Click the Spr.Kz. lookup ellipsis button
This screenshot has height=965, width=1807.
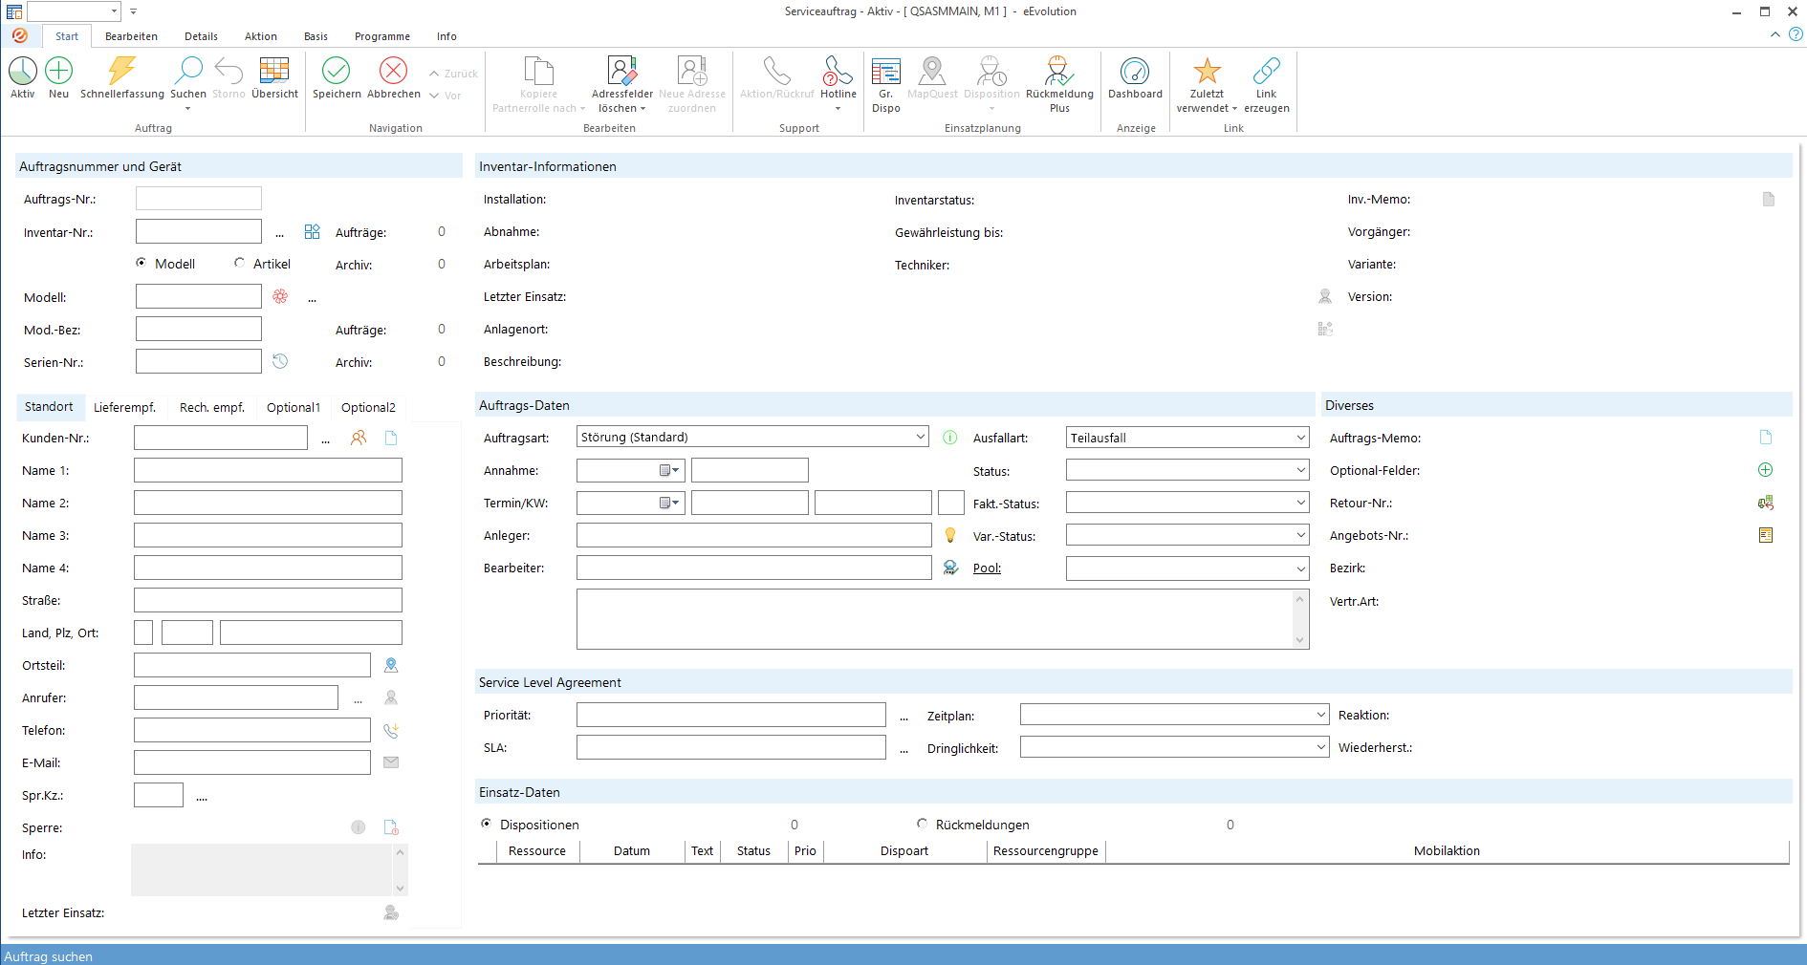[202, 797]
